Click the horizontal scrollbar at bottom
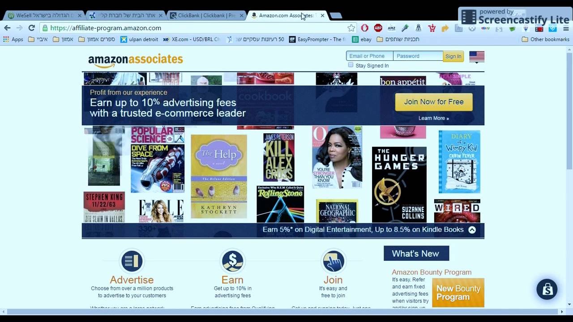The width and height of the screenshot is (573, 322). tap(282, 311)
